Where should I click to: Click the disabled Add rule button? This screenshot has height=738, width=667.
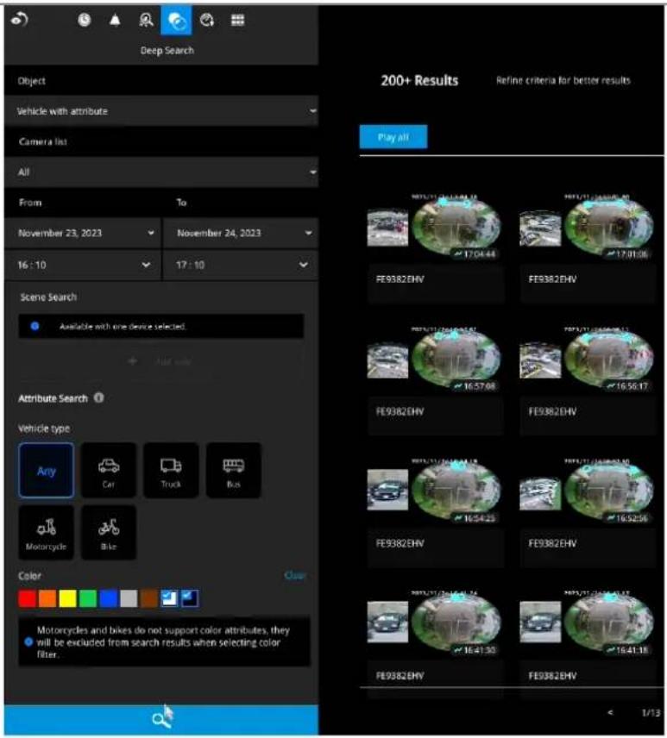[x=160, y=361]
